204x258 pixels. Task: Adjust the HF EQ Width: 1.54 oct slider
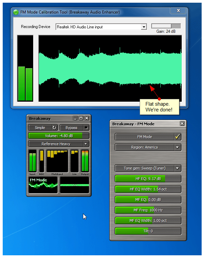[x=148, y=189]
